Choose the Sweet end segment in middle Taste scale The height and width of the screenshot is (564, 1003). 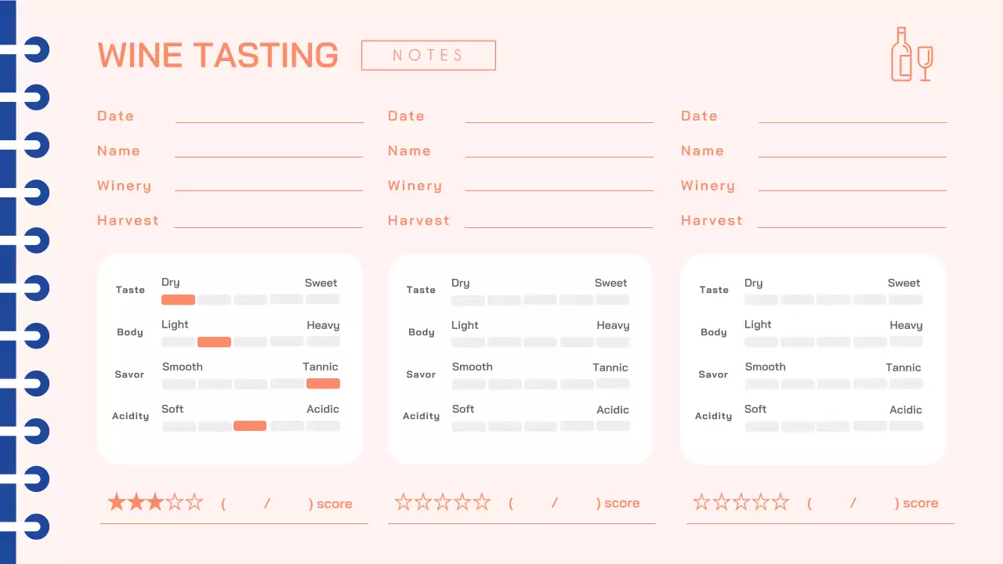[x=613, y=300]
